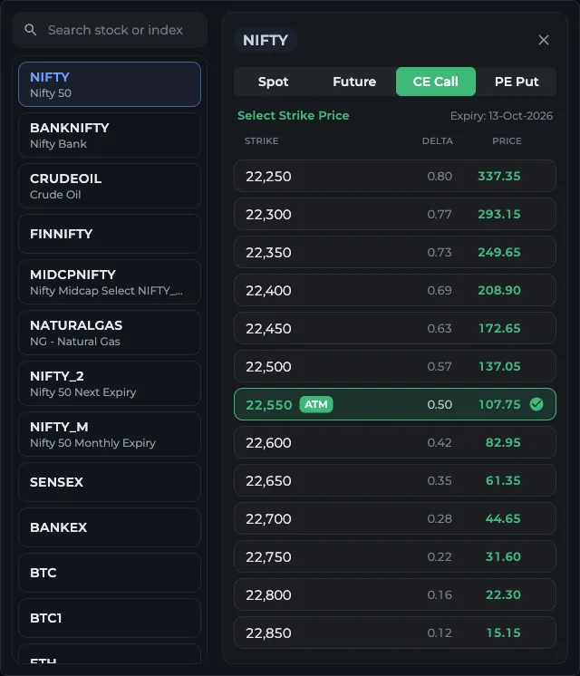Select MIDCPNIFTY Nifty Midcap Select

[110, 282]
